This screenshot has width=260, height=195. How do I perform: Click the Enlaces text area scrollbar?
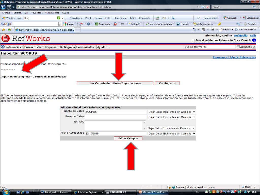(144, 125)
